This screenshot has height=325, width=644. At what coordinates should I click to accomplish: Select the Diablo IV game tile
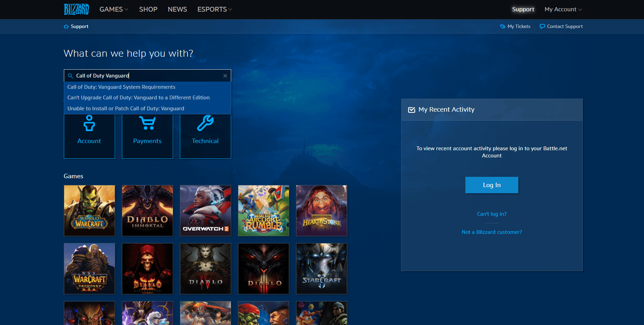(x=206, y=269)
